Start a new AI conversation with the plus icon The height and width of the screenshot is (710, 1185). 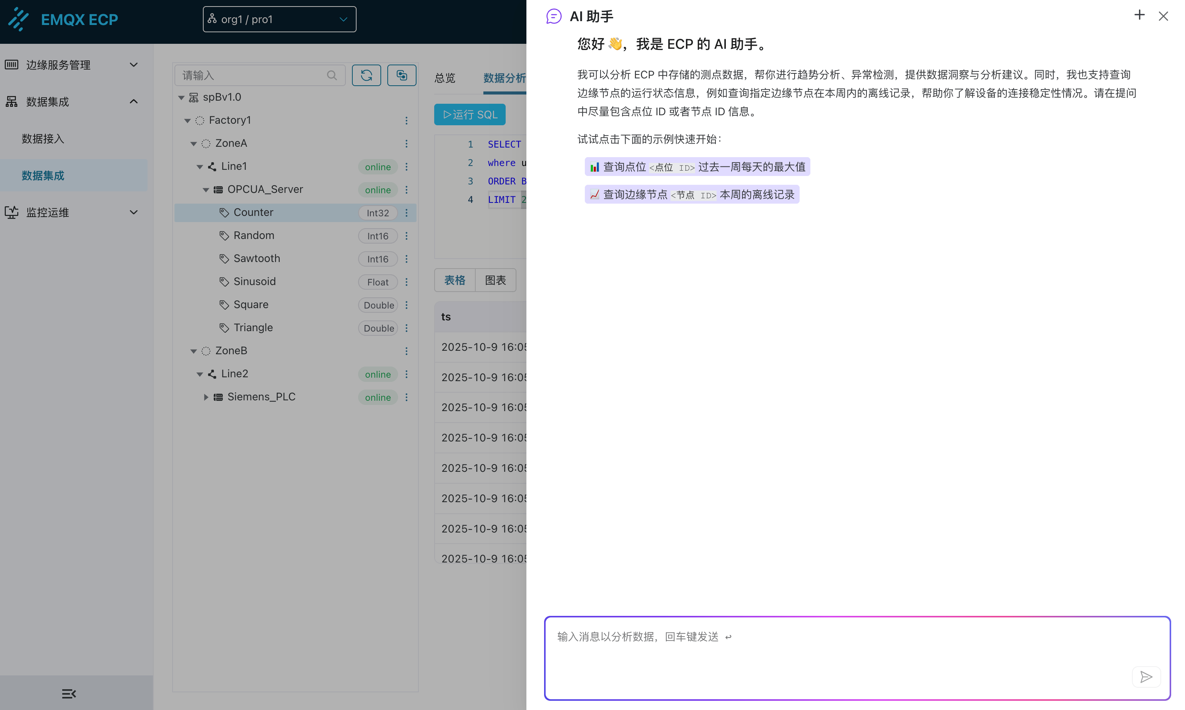1140,15
